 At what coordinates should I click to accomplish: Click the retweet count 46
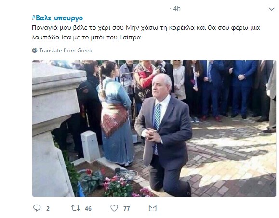(x=88, y=208)
